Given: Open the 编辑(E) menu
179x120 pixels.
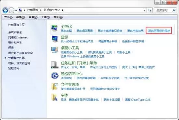Looking at the screenshot, I should click(x=21, y=17).
